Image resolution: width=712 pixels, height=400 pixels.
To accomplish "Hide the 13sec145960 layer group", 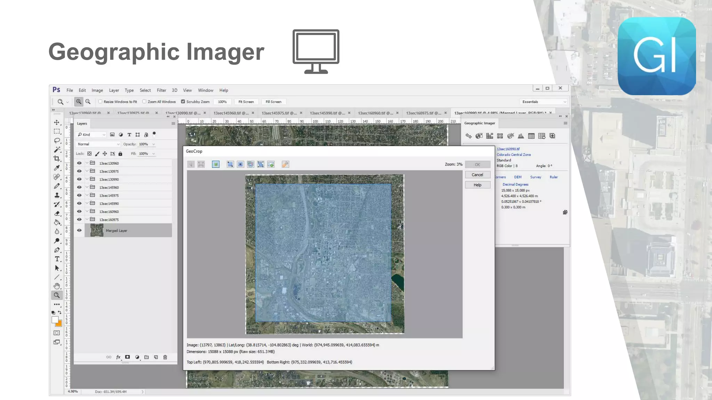I will [x=79, y=187].
